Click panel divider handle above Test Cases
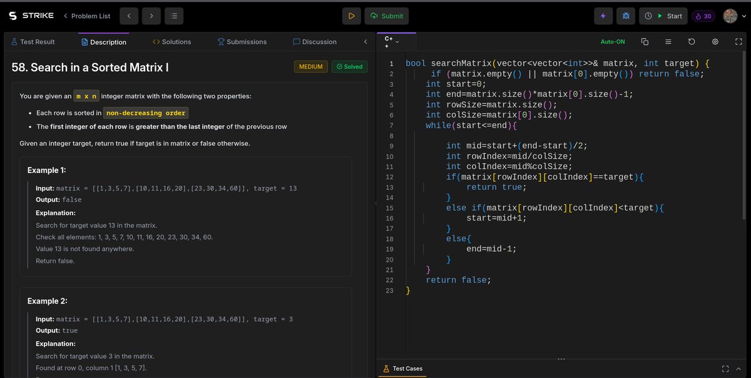The image size is (751, 378). tap(561, 359)
